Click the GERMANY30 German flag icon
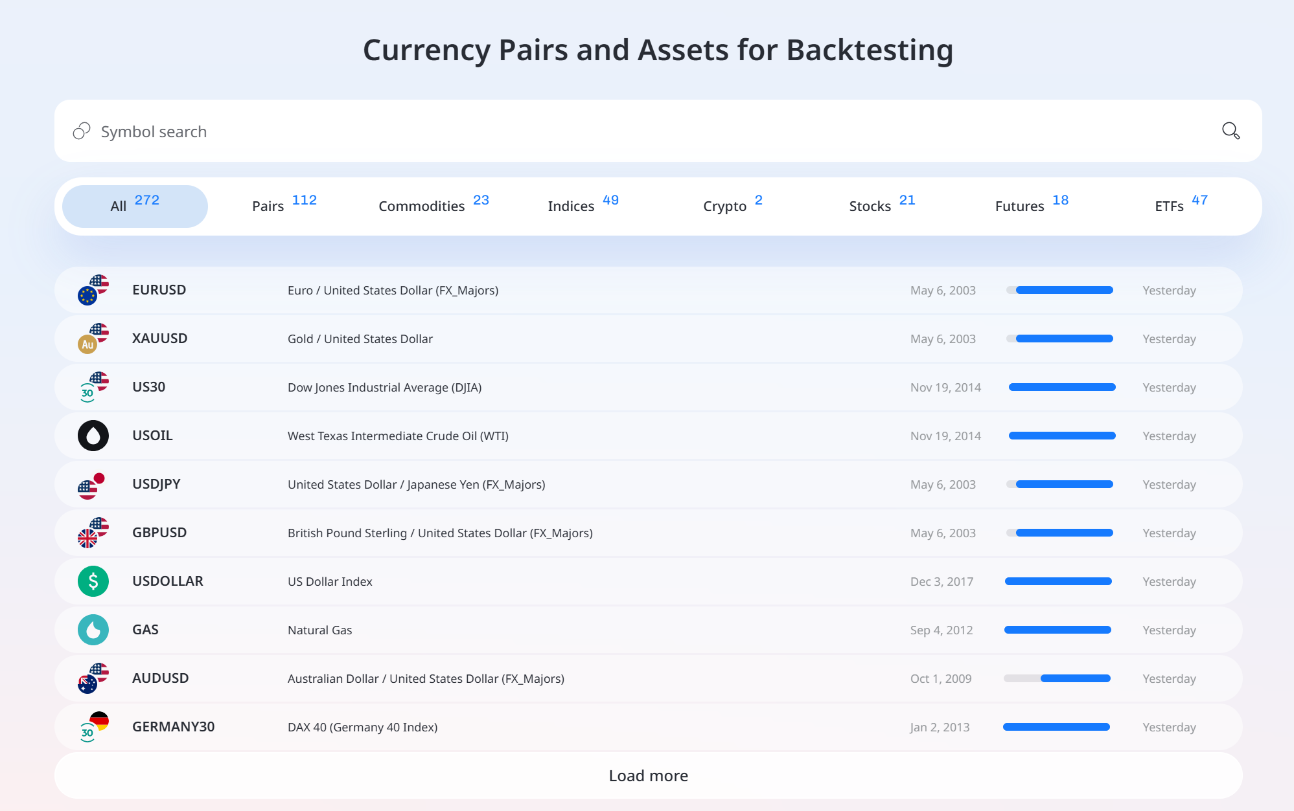The width and height of the screenshot is (1294, 811). [93, 727]
